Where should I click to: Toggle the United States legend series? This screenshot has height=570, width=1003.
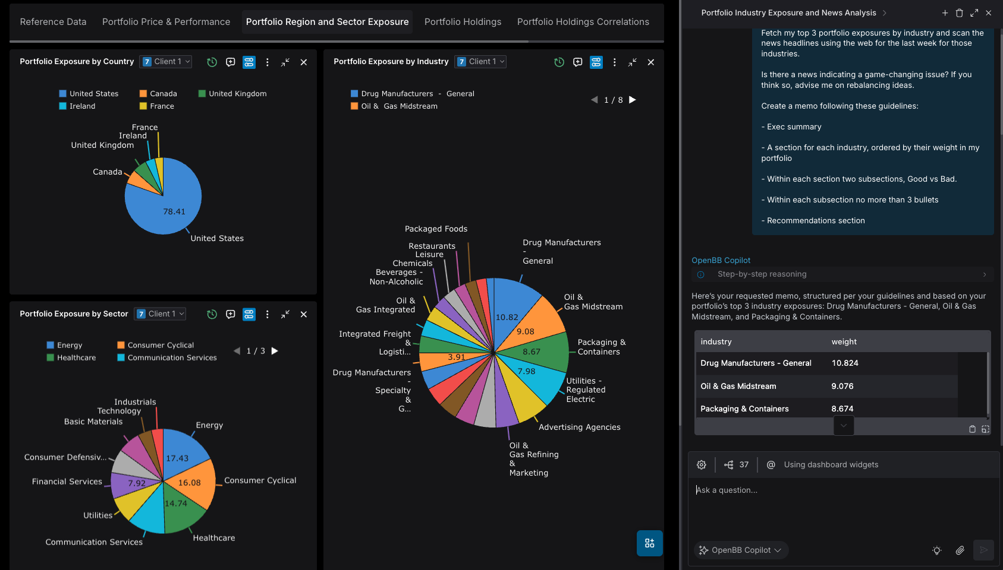coord(89,94)
